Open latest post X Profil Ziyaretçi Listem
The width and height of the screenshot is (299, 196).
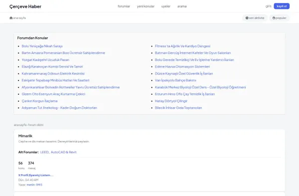point(36,175)
